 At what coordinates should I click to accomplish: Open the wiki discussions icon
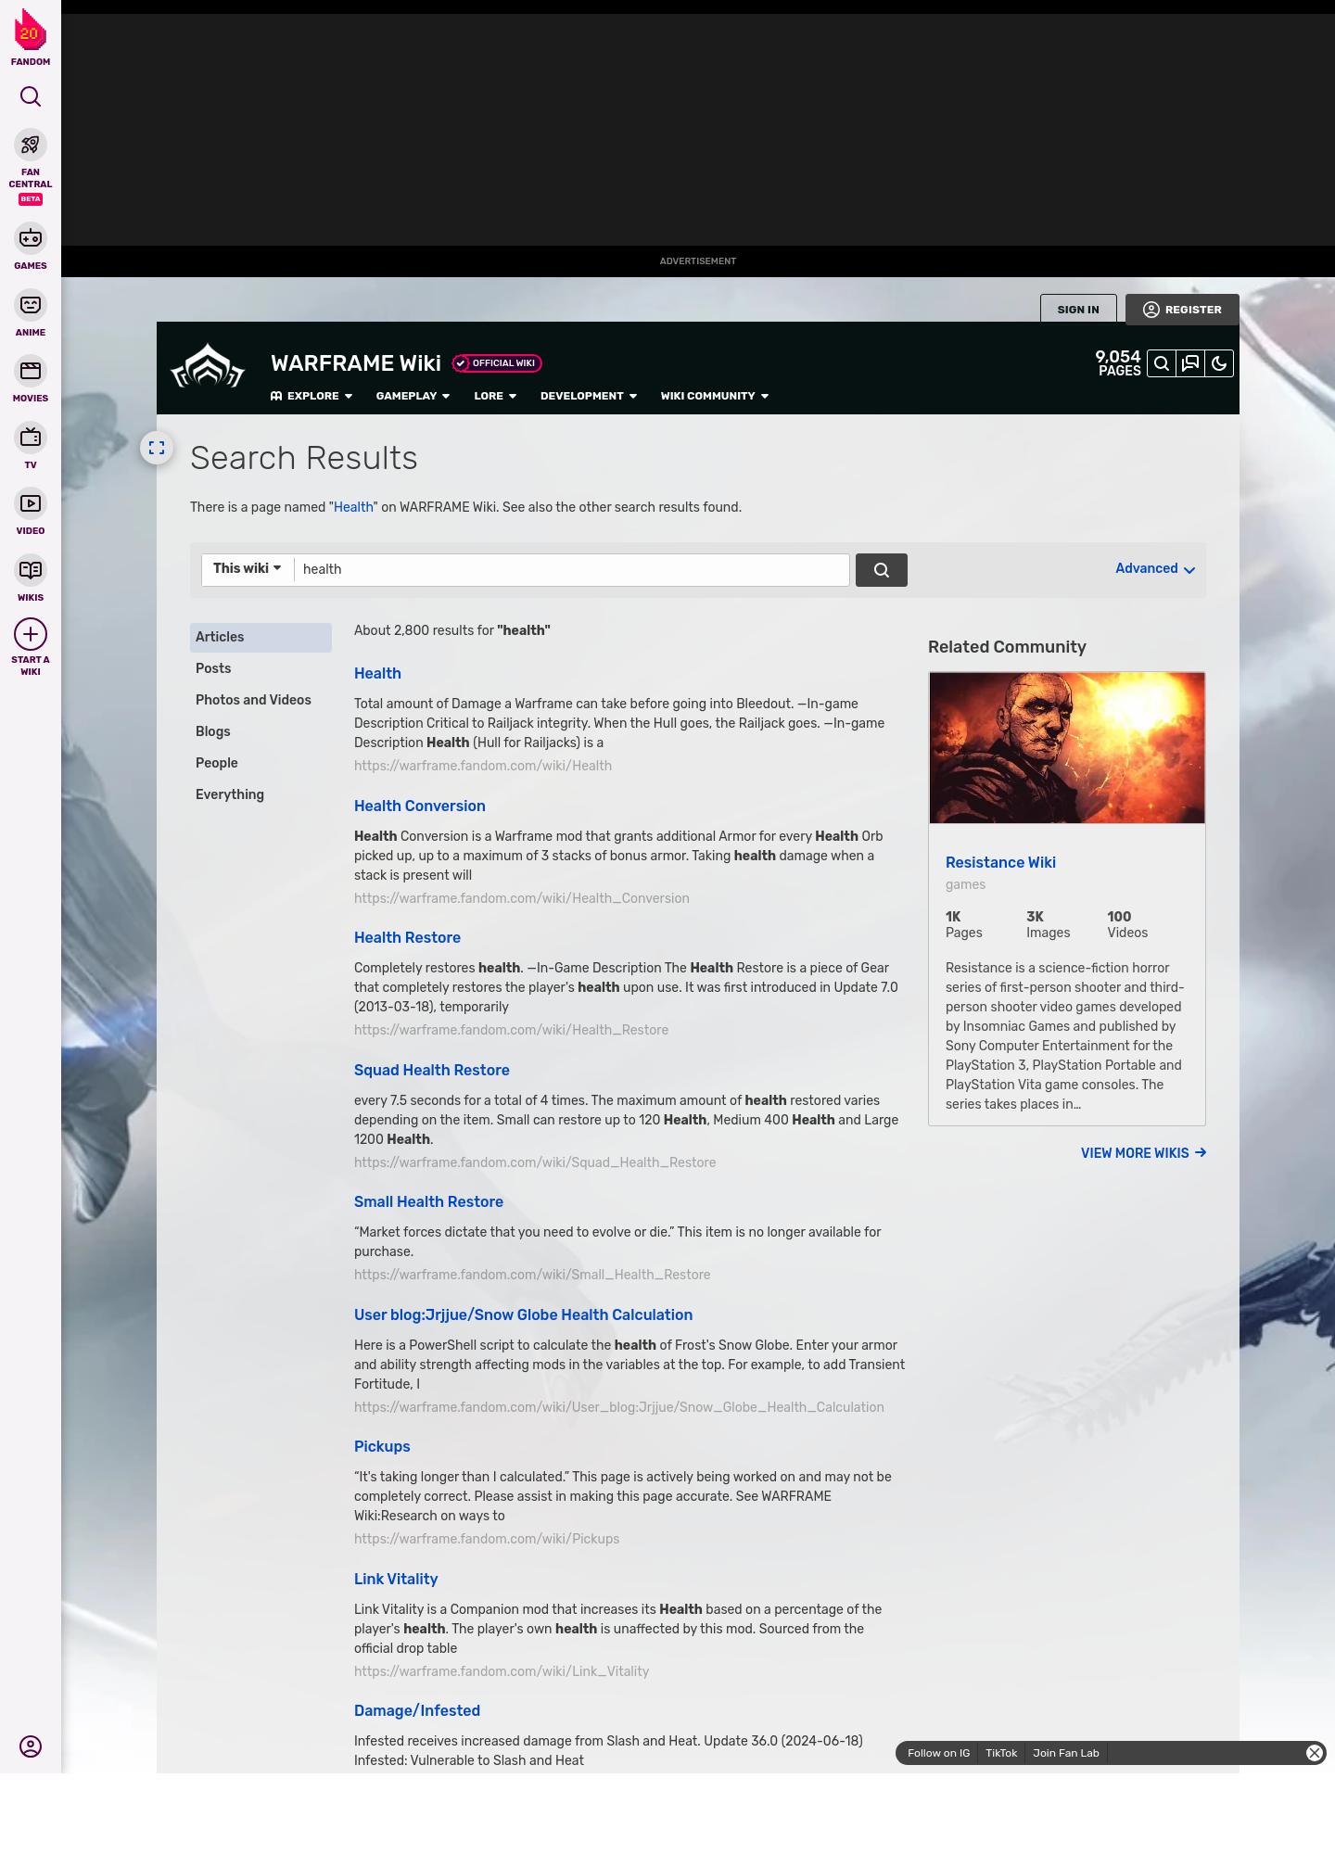pos(1190,363)
